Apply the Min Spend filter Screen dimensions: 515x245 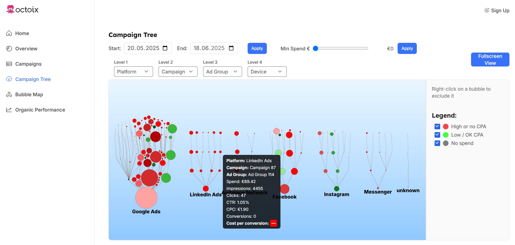(407, 48)
